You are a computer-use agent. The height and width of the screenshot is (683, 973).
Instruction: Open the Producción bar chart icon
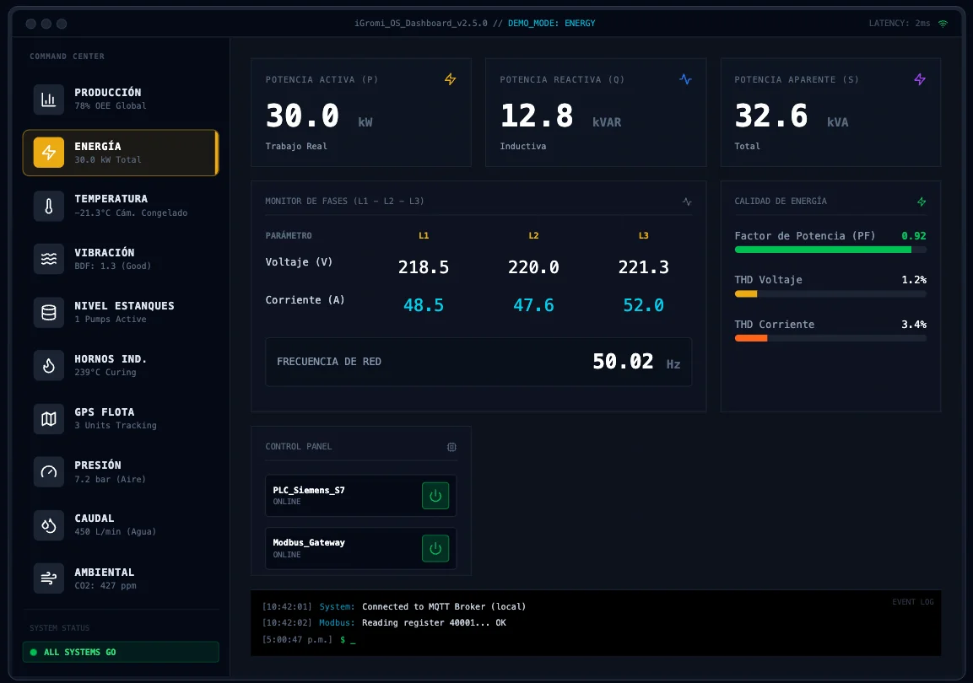48,99
